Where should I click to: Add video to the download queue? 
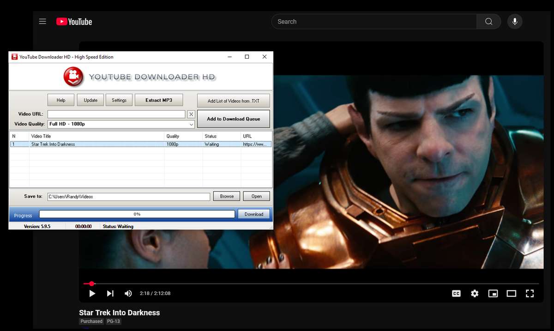click(234, 119)
